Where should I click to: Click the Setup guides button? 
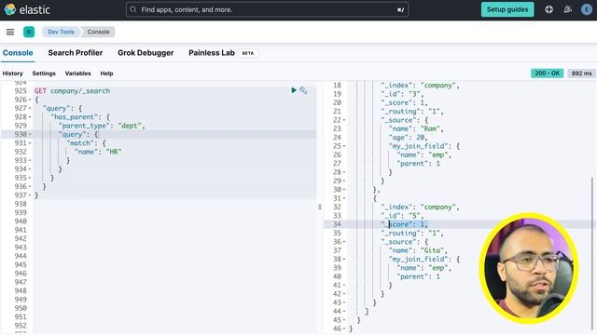(507, 9)
